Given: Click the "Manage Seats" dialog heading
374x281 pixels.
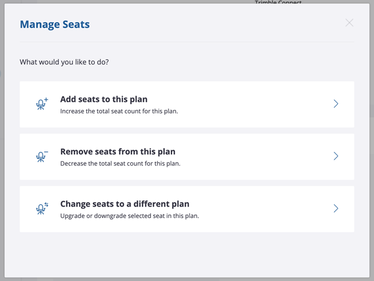Looking at the screenshot, I should pyautogui.click(x=55, y=25).
